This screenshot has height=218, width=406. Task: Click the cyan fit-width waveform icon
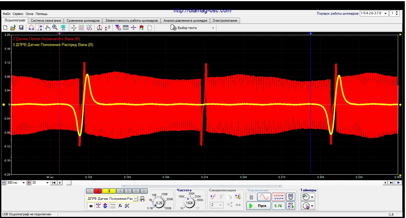coord(63,28)
